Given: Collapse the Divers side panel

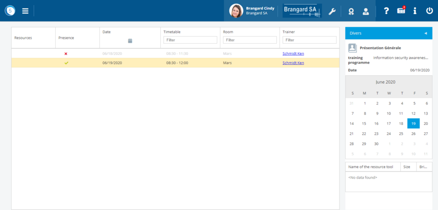Looking at the screenshot, I should pos(426,33).
